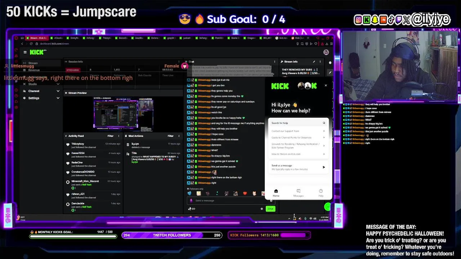Open 'Grounds for Revoking / Refusing Verification' article
Image resolution: width=461 pixels, height=259 pixels.
click(x=298, y=146)
